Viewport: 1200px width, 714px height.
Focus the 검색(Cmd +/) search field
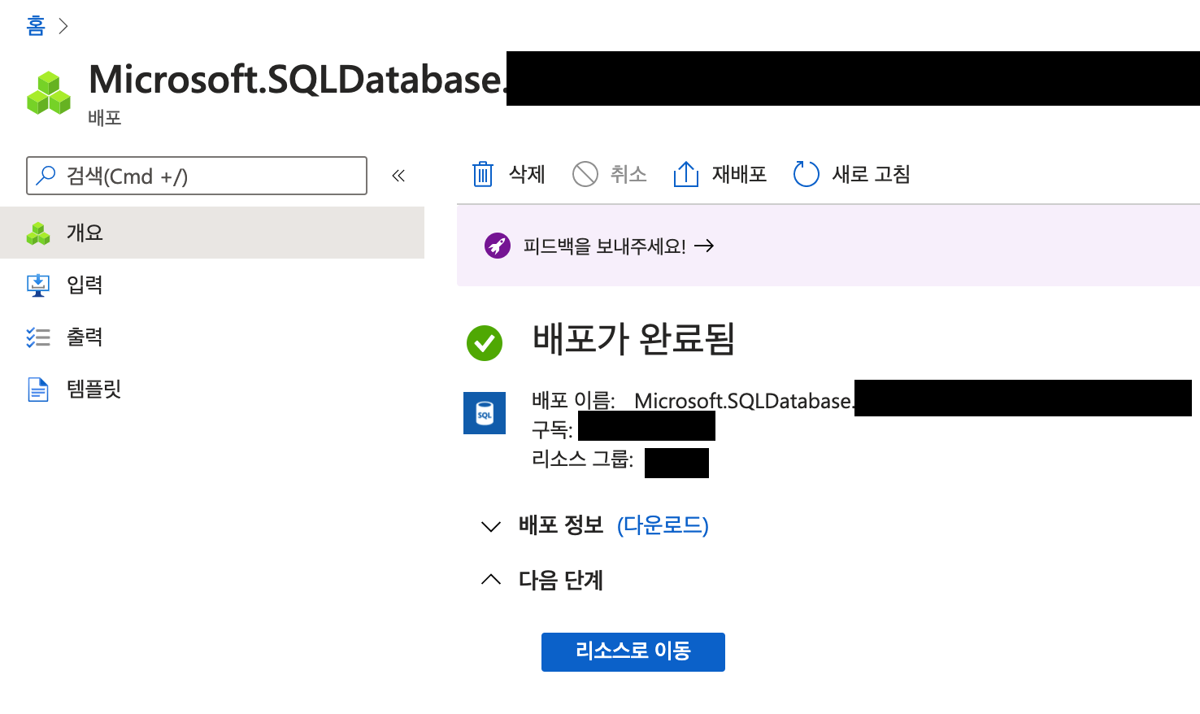[197, 176]
